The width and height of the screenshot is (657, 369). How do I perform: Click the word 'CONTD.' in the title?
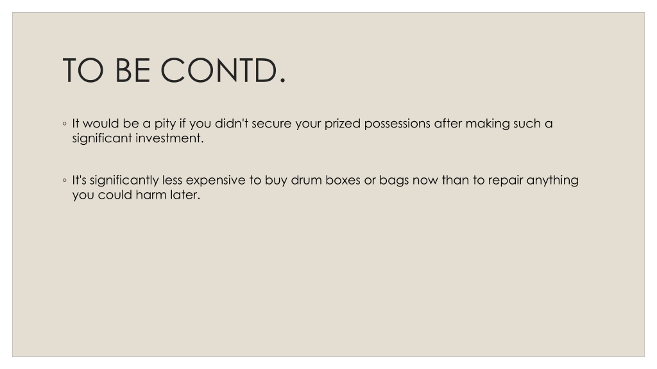(x=223, y=70)
